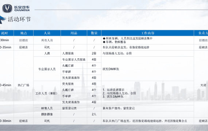This screenshot has height=131, width=208.
Task: Select the 活动环节 slide title
Action: 19,19
